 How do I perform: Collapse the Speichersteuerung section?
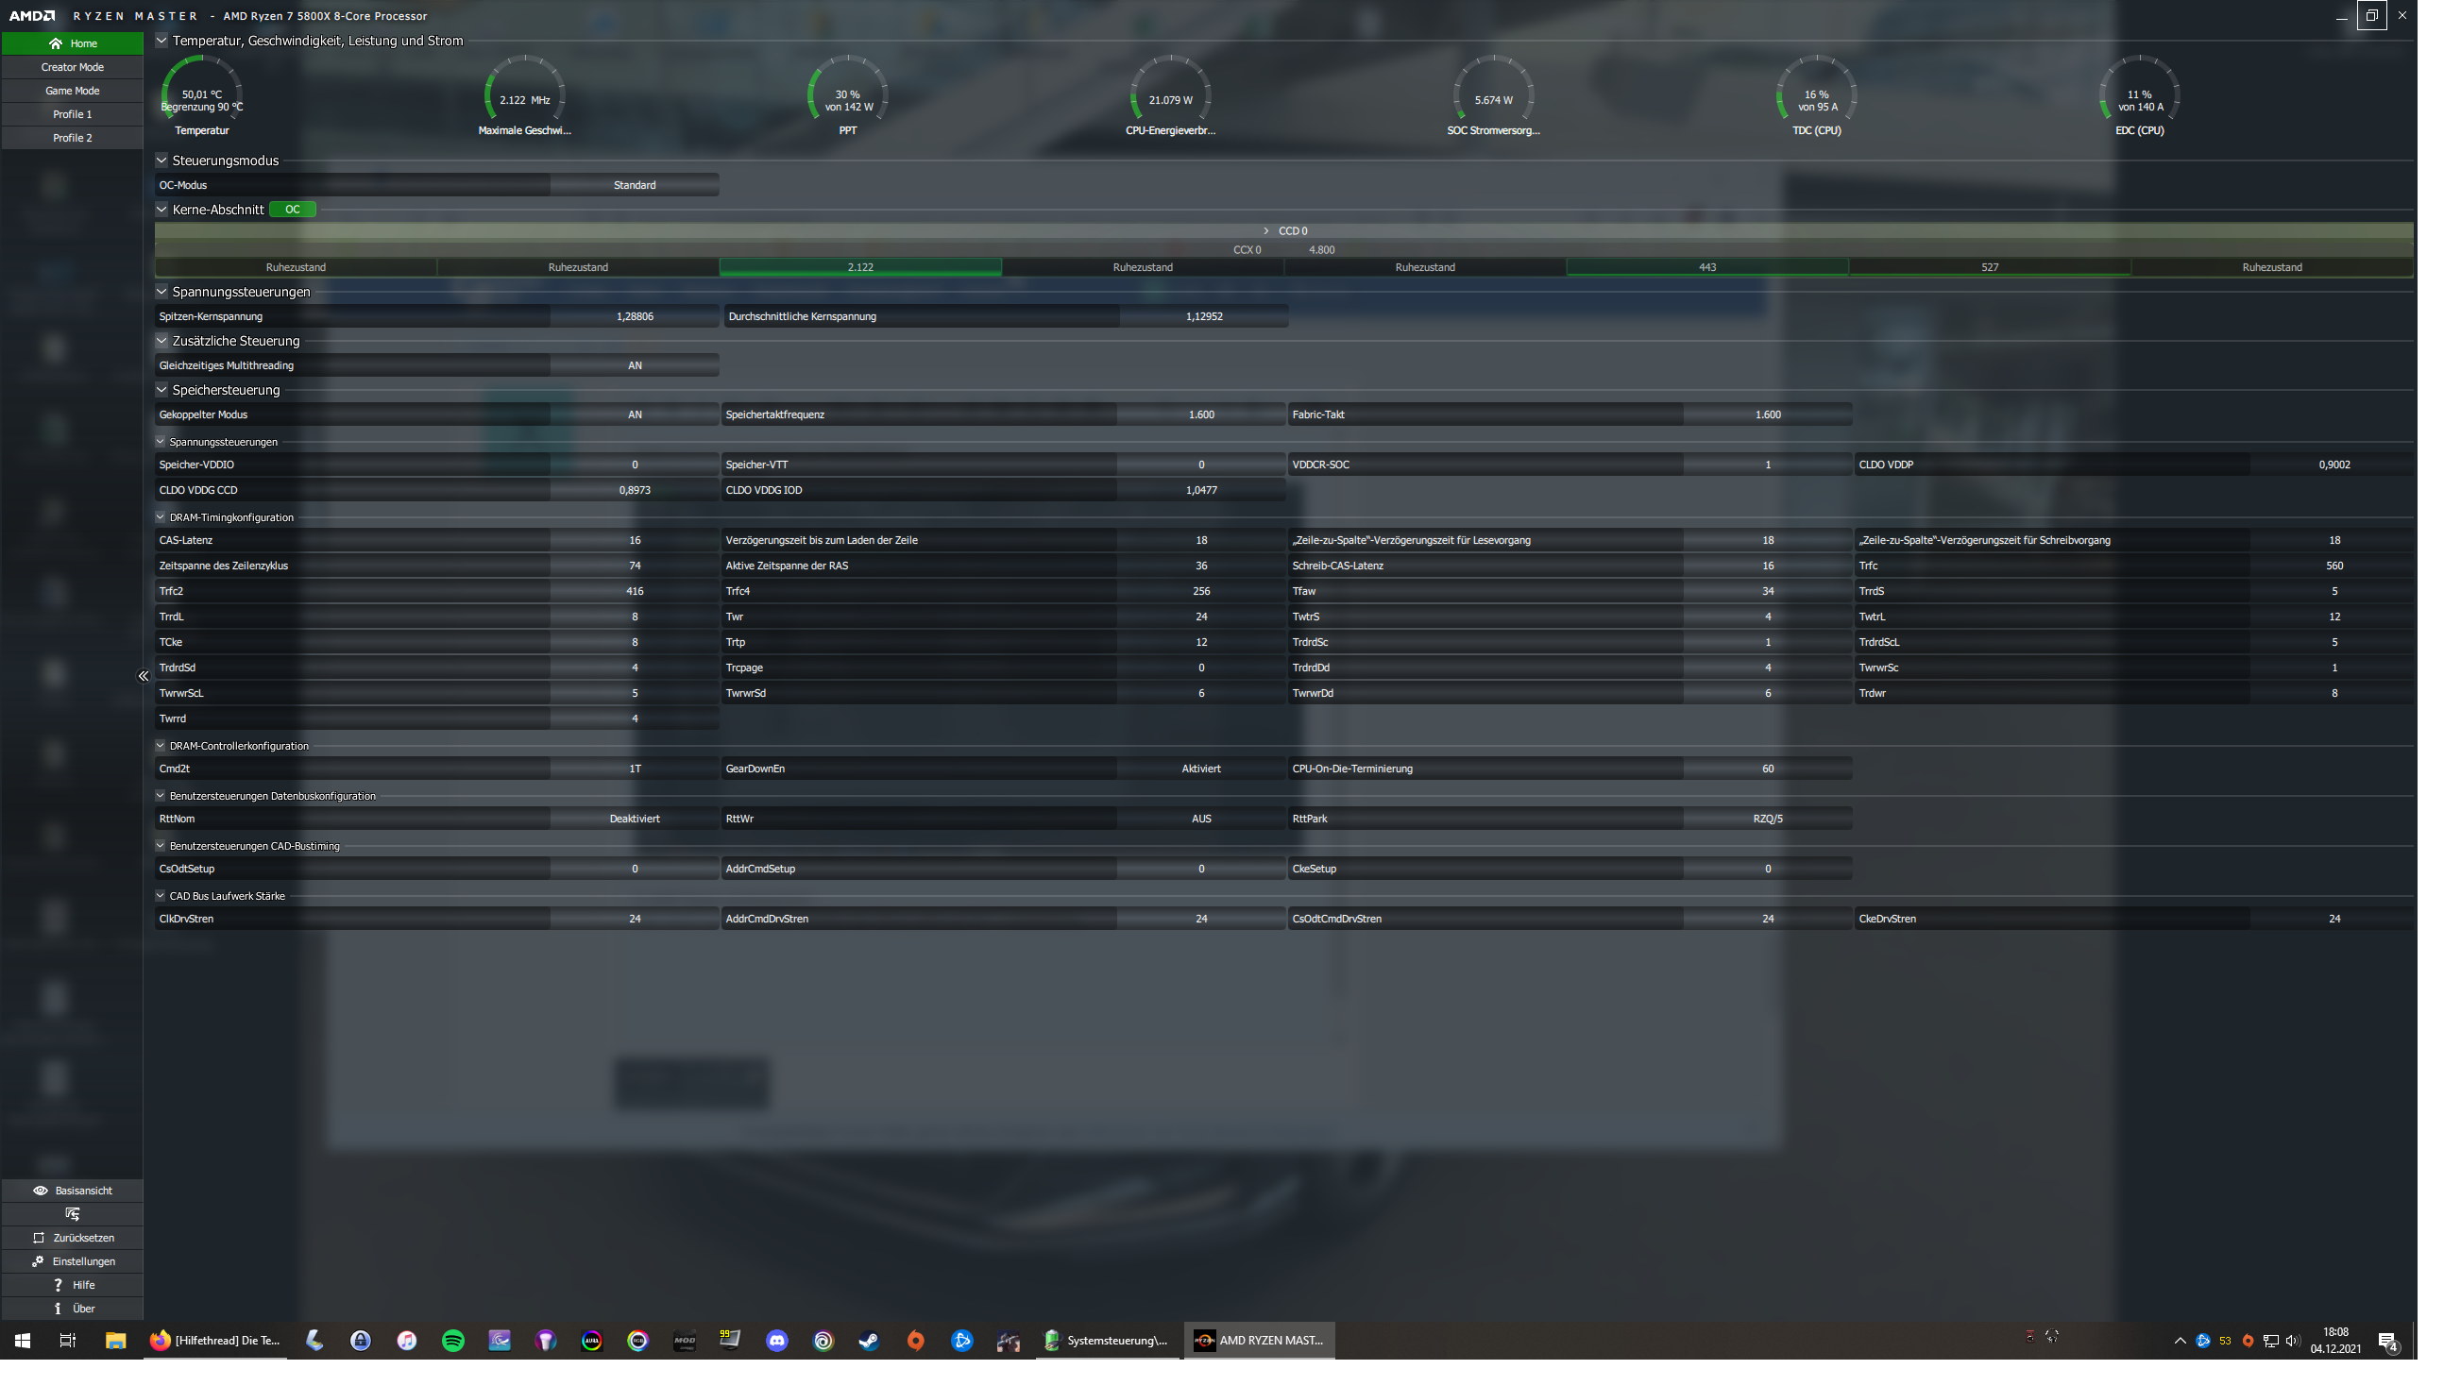tap(161, 390)
